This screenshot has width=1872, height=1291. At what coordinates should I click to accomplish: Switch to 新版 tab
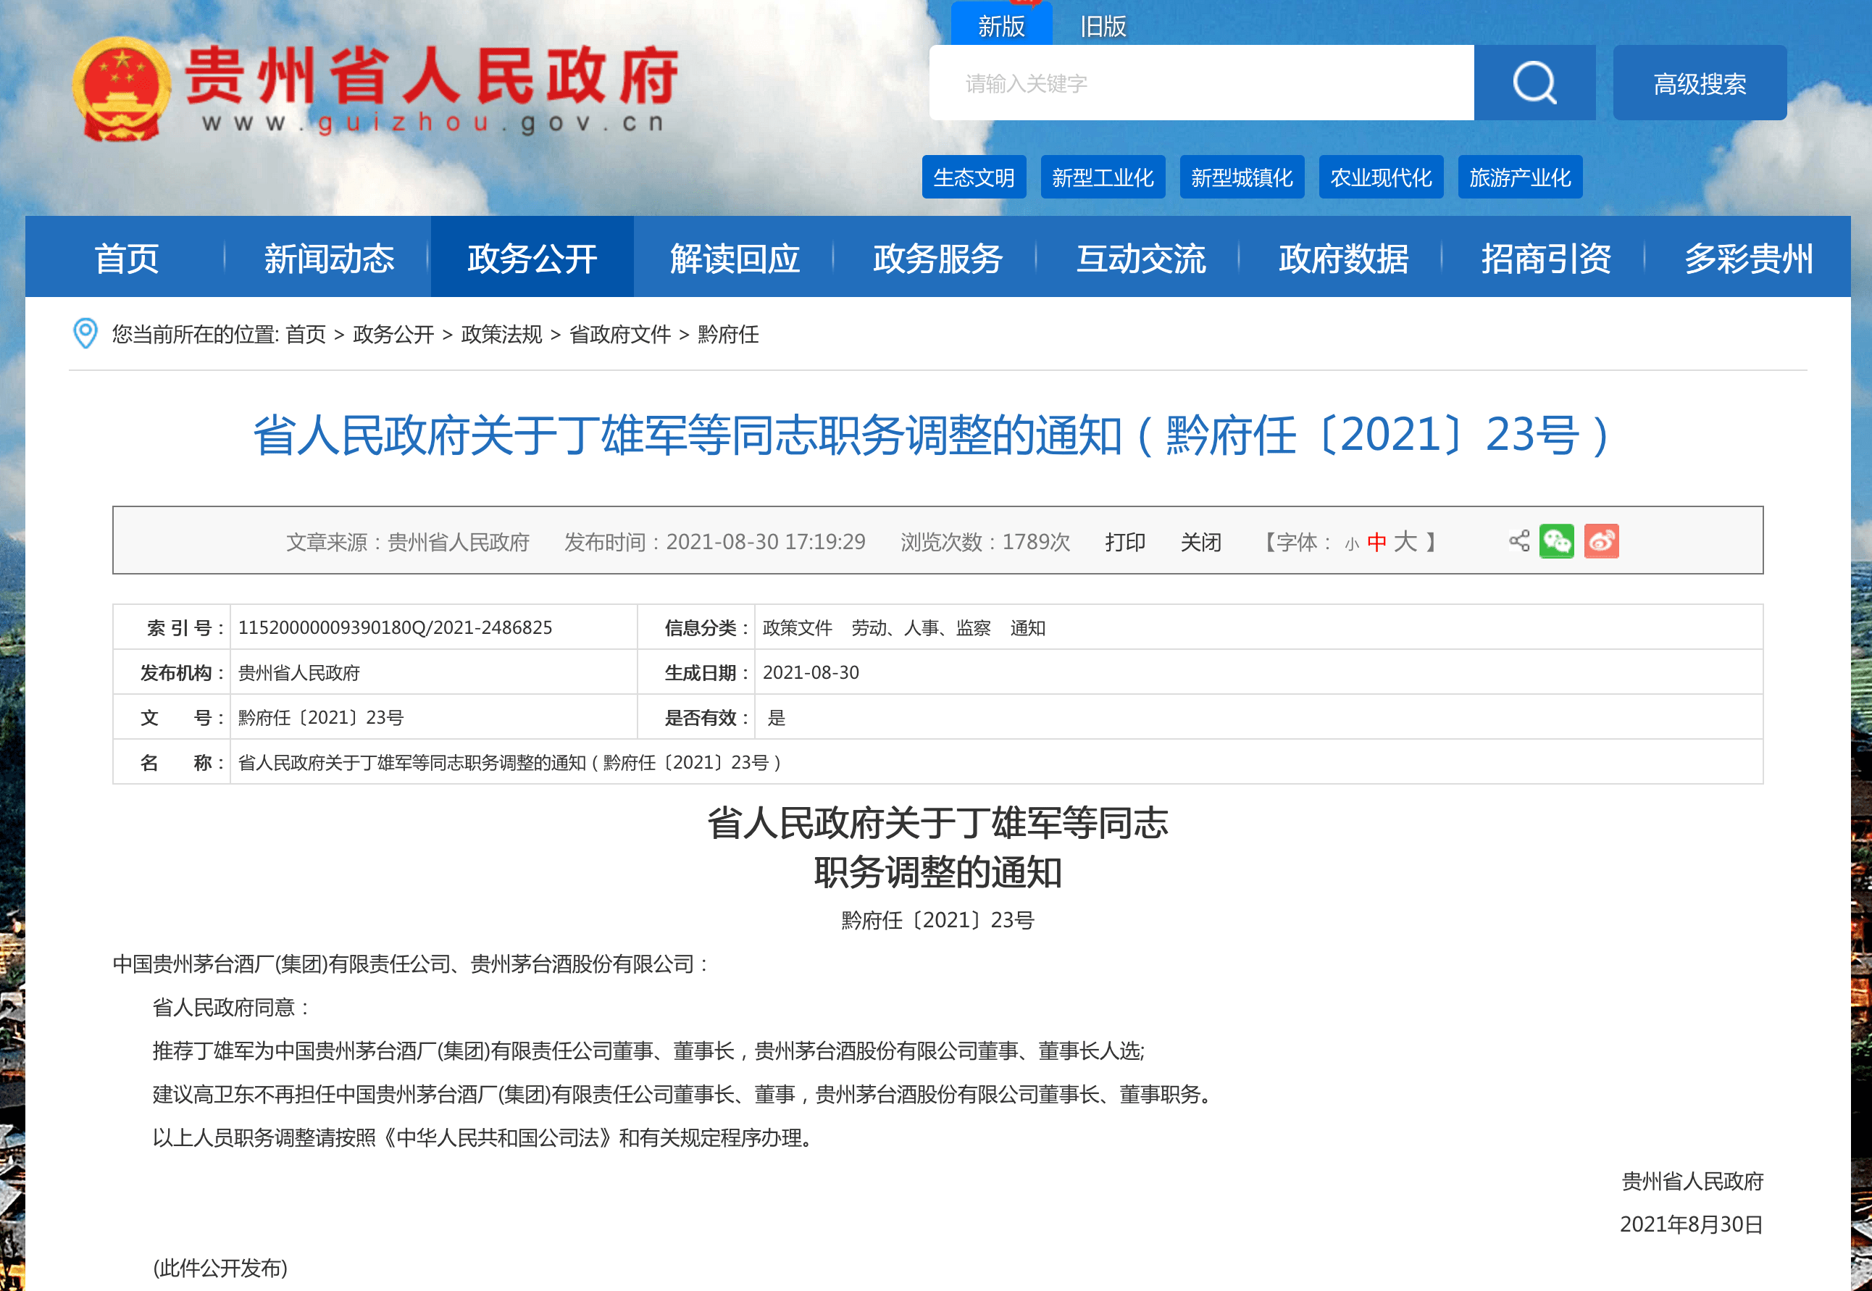click(1001, 25)
